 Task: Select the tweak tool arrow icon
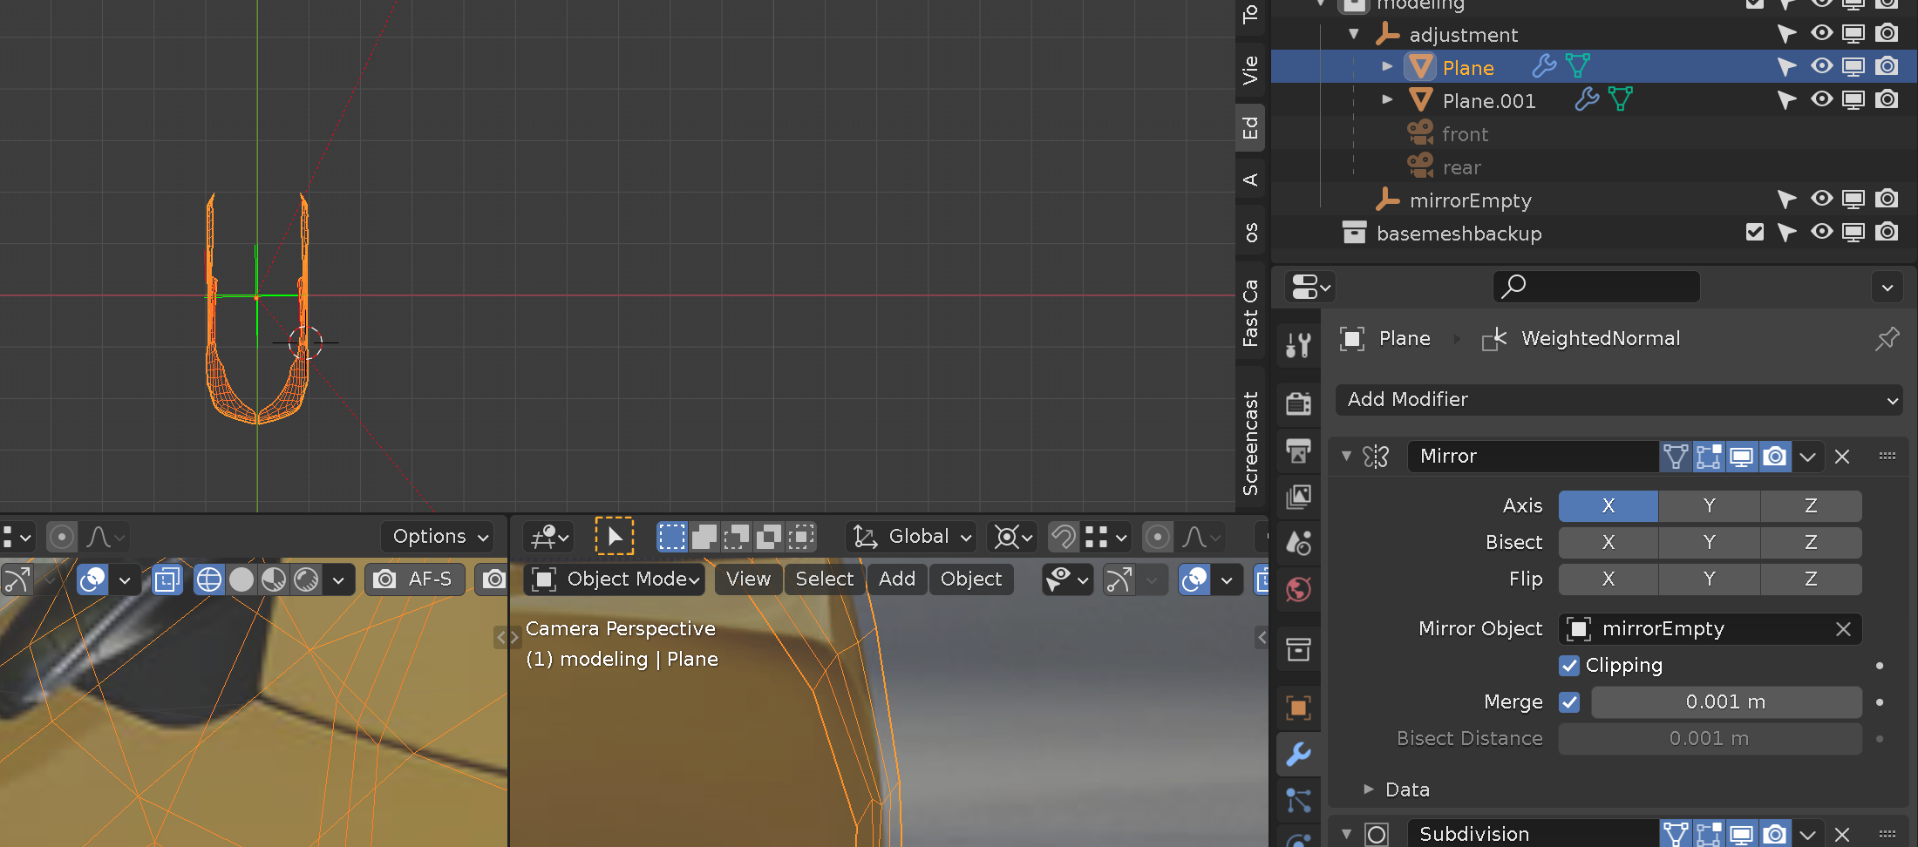[615, 536]
